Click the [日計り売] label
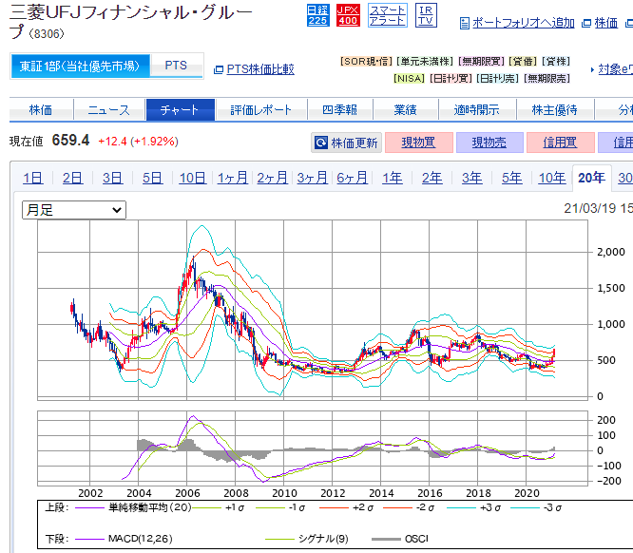This screenshot has height=553, width=633. pyautogui.click(x=497, y=78)
